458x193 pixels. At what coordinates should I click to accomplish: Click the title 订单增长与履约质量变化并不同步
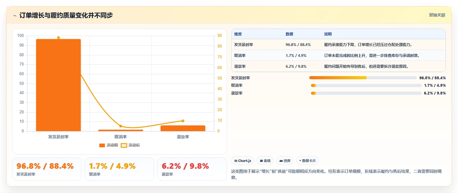66,15
